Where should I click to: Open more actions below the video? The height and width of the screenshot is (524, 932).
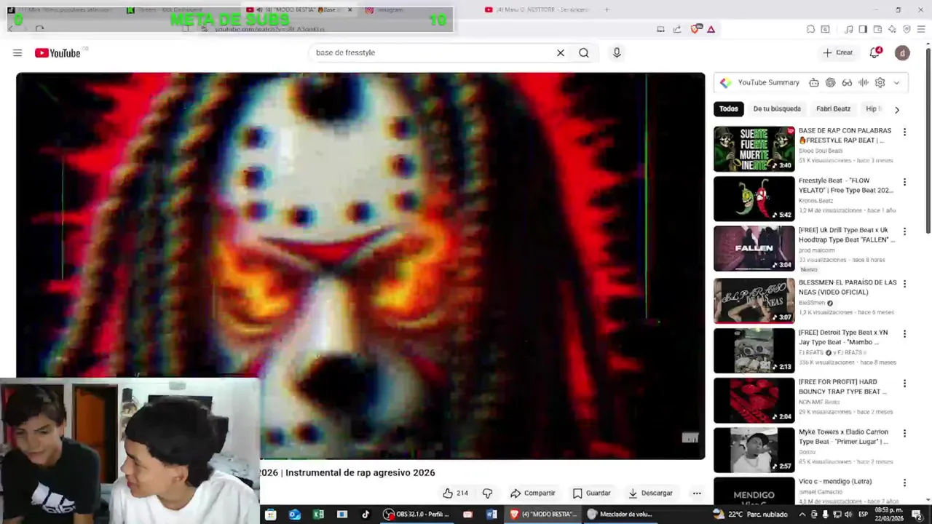point(697,493)
